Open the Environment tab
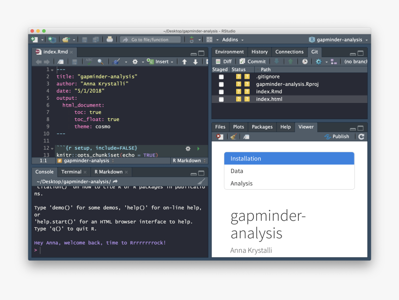 [229, 52]
